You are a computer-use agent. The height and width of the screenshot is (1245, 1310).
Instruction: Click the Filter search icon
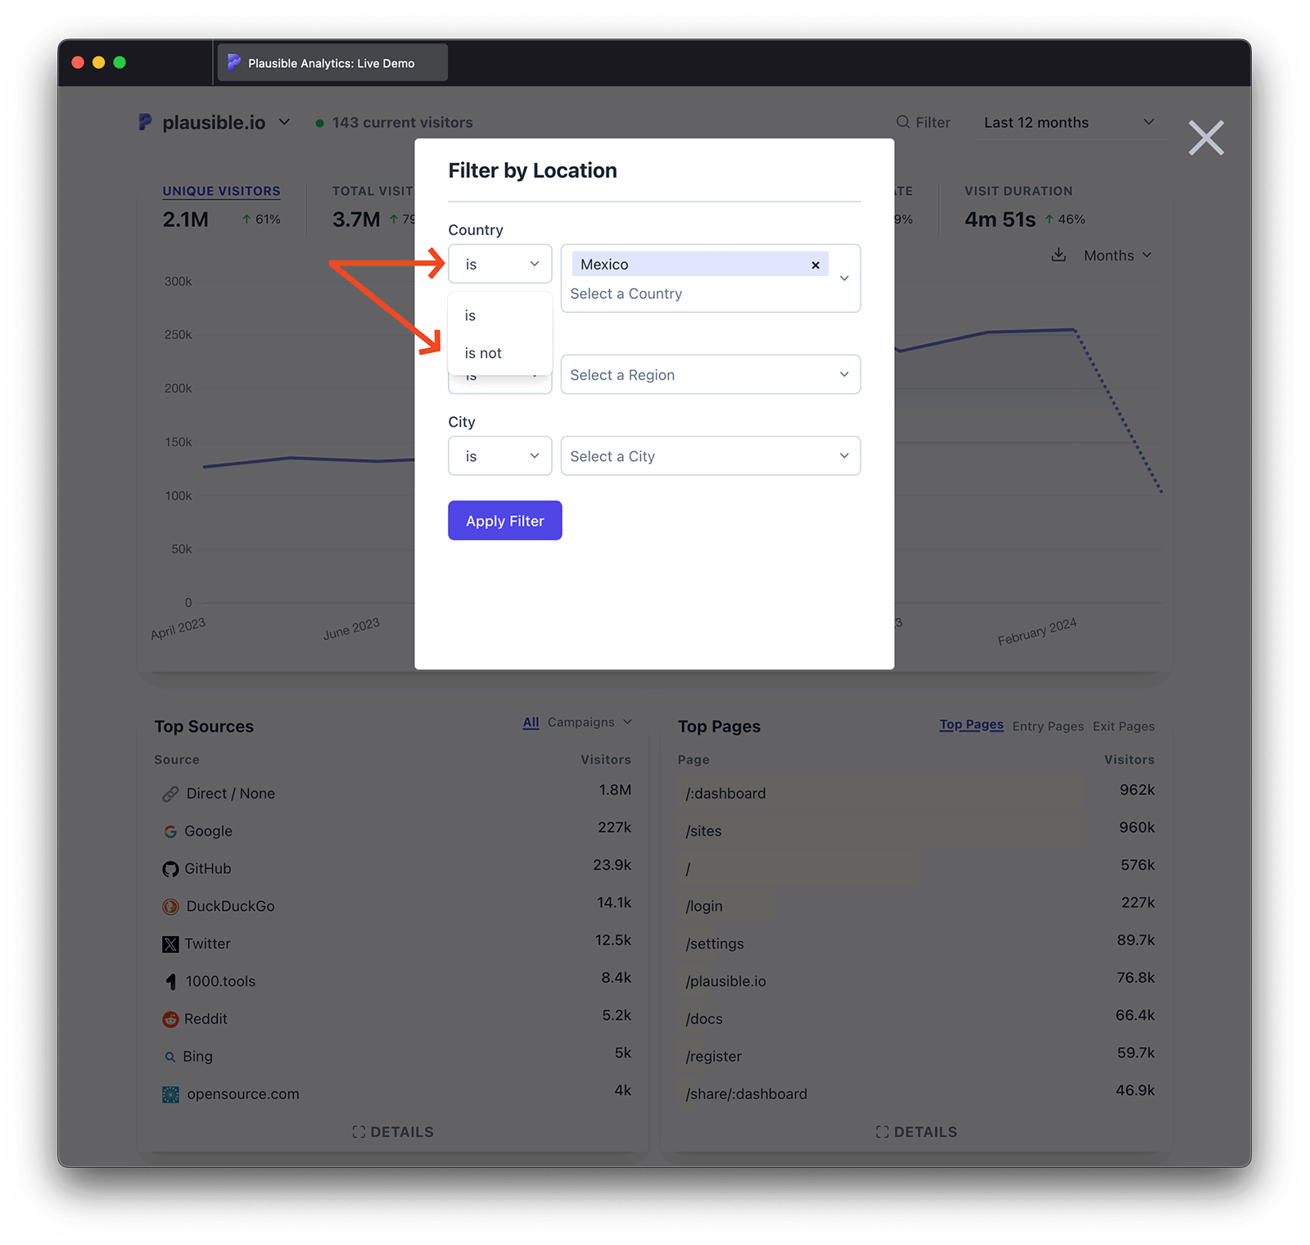point(903,122)
